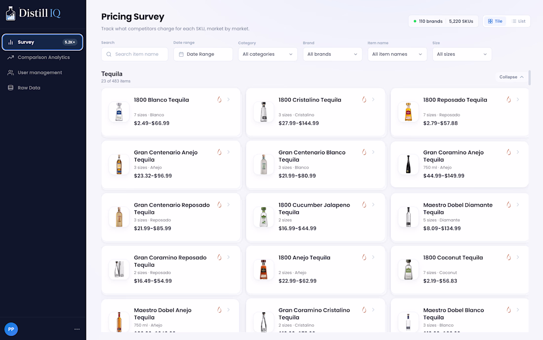Viewport: 543px width, 340px height.
Task: Click flame icon on Gran Coramino Anejo
Action: point(508,152)
